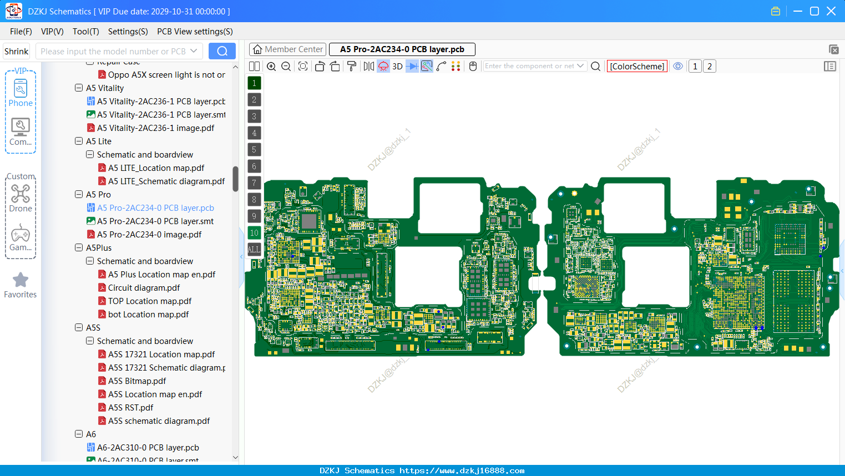Switch to 3D view
The width and height of the screenshot is (845, 476).
397,67
